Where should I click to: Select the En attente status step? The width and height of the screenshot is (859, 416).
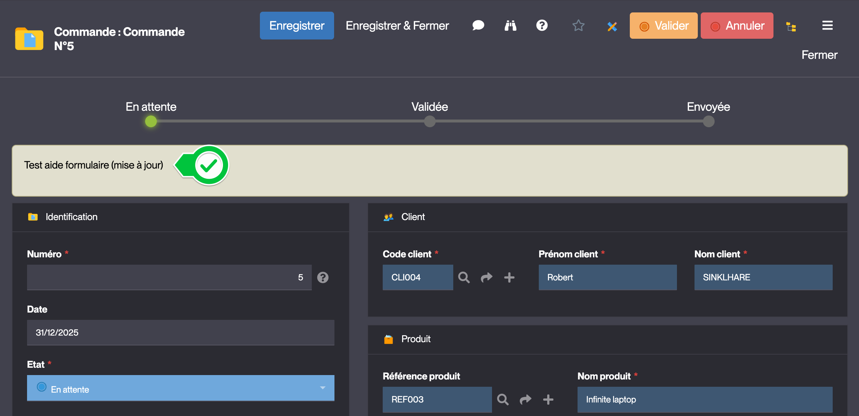coord(151,121)
